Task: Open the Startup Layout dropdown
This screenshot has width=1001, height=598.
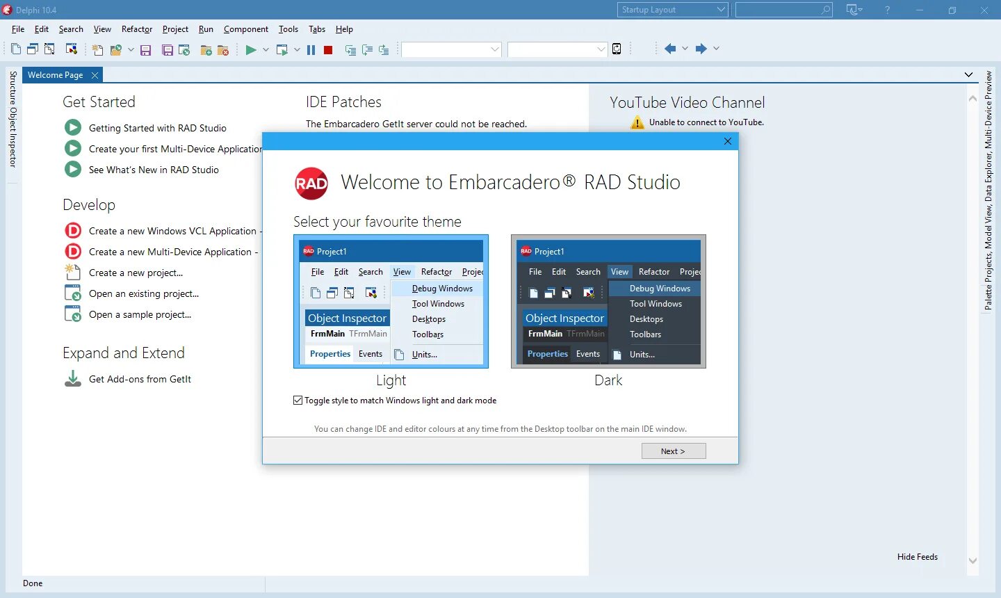Action: [673, 10]
